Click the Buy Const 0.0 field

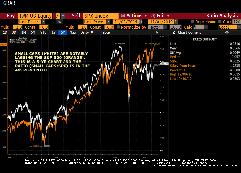click(44, 27)
